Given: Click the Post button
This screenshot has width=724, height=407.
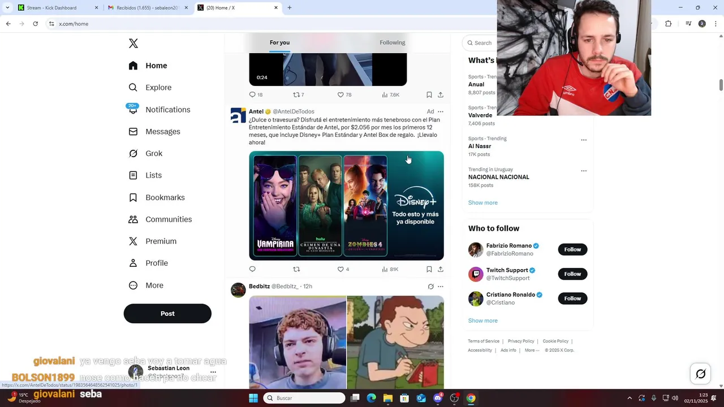Looking at the screenshot, I should (x=167, y=314).
